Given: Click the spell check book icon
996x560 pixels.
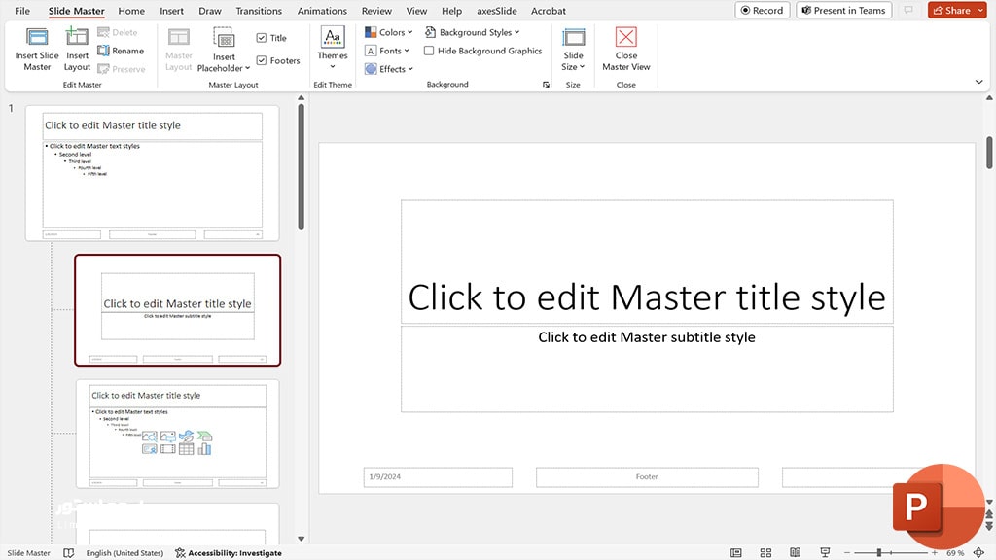Looking at the screenshot, I should click(x=69, y=553).
